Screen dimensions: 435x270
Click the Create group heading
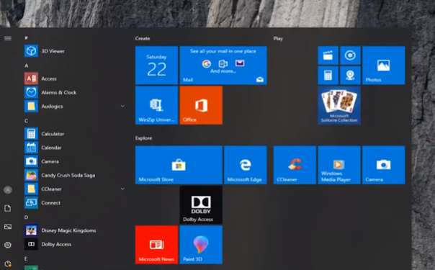143,39
